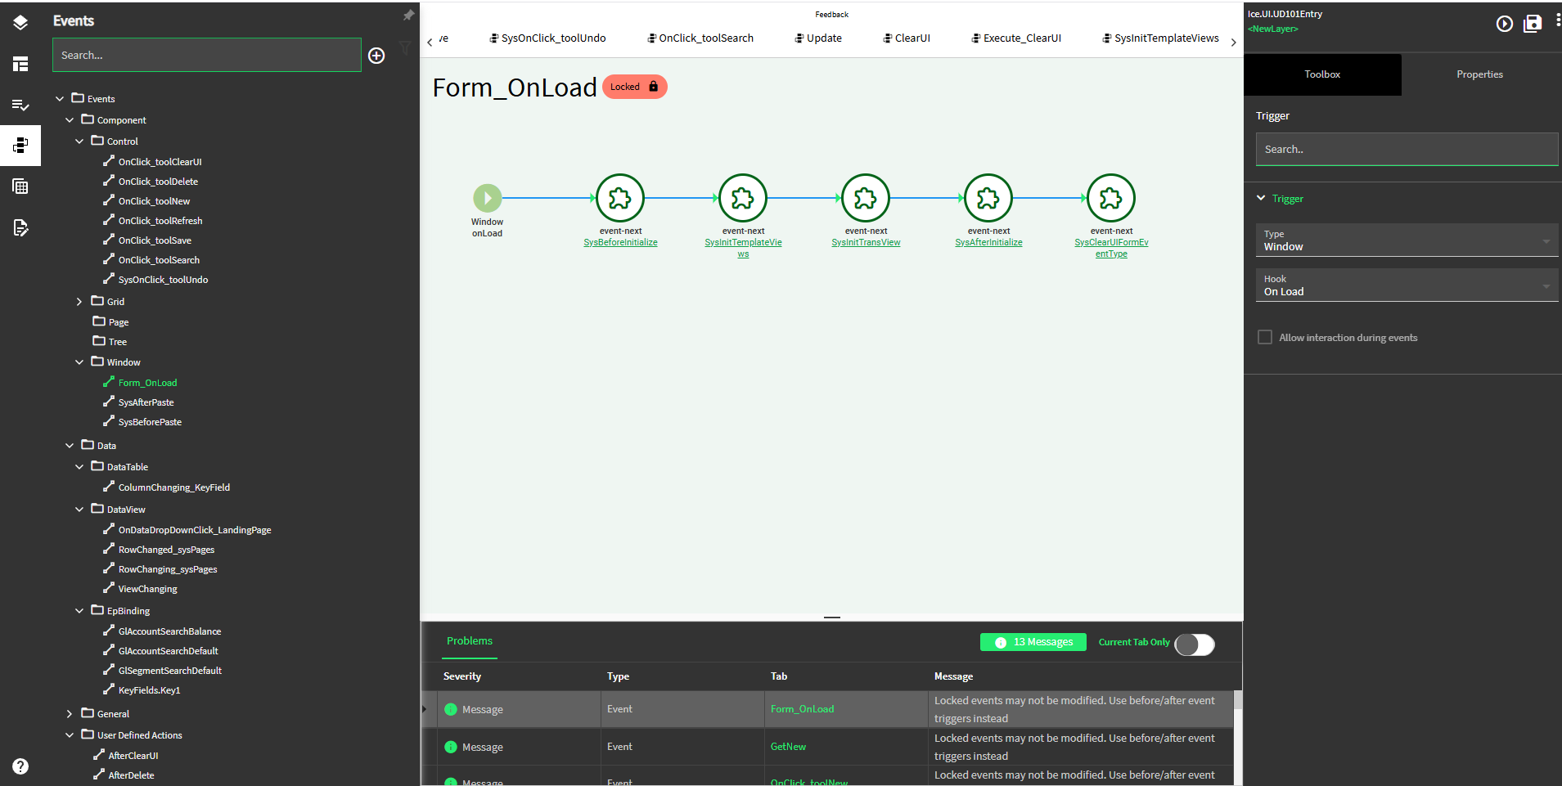Image resolution: width=1562 pixels, height=786 pixels.
Task: Switch to the OnClick_toolSearch tab
Action: (700, 38)
